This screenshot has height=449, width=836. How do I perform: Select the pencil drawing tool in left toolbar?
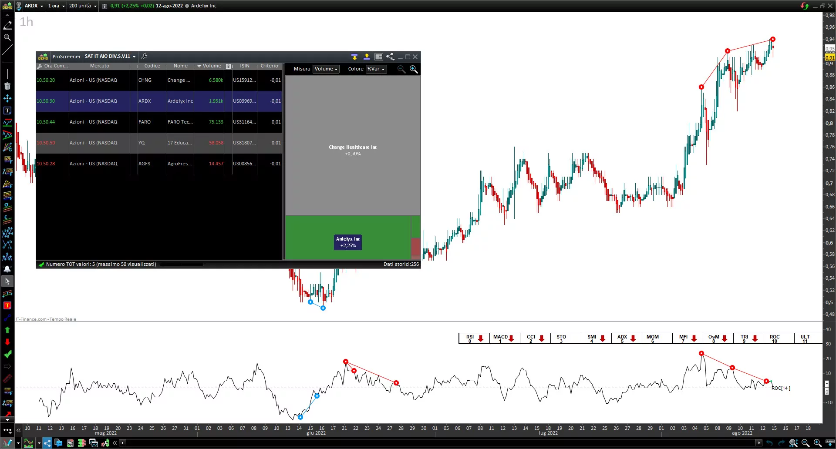tap(7, 25)
